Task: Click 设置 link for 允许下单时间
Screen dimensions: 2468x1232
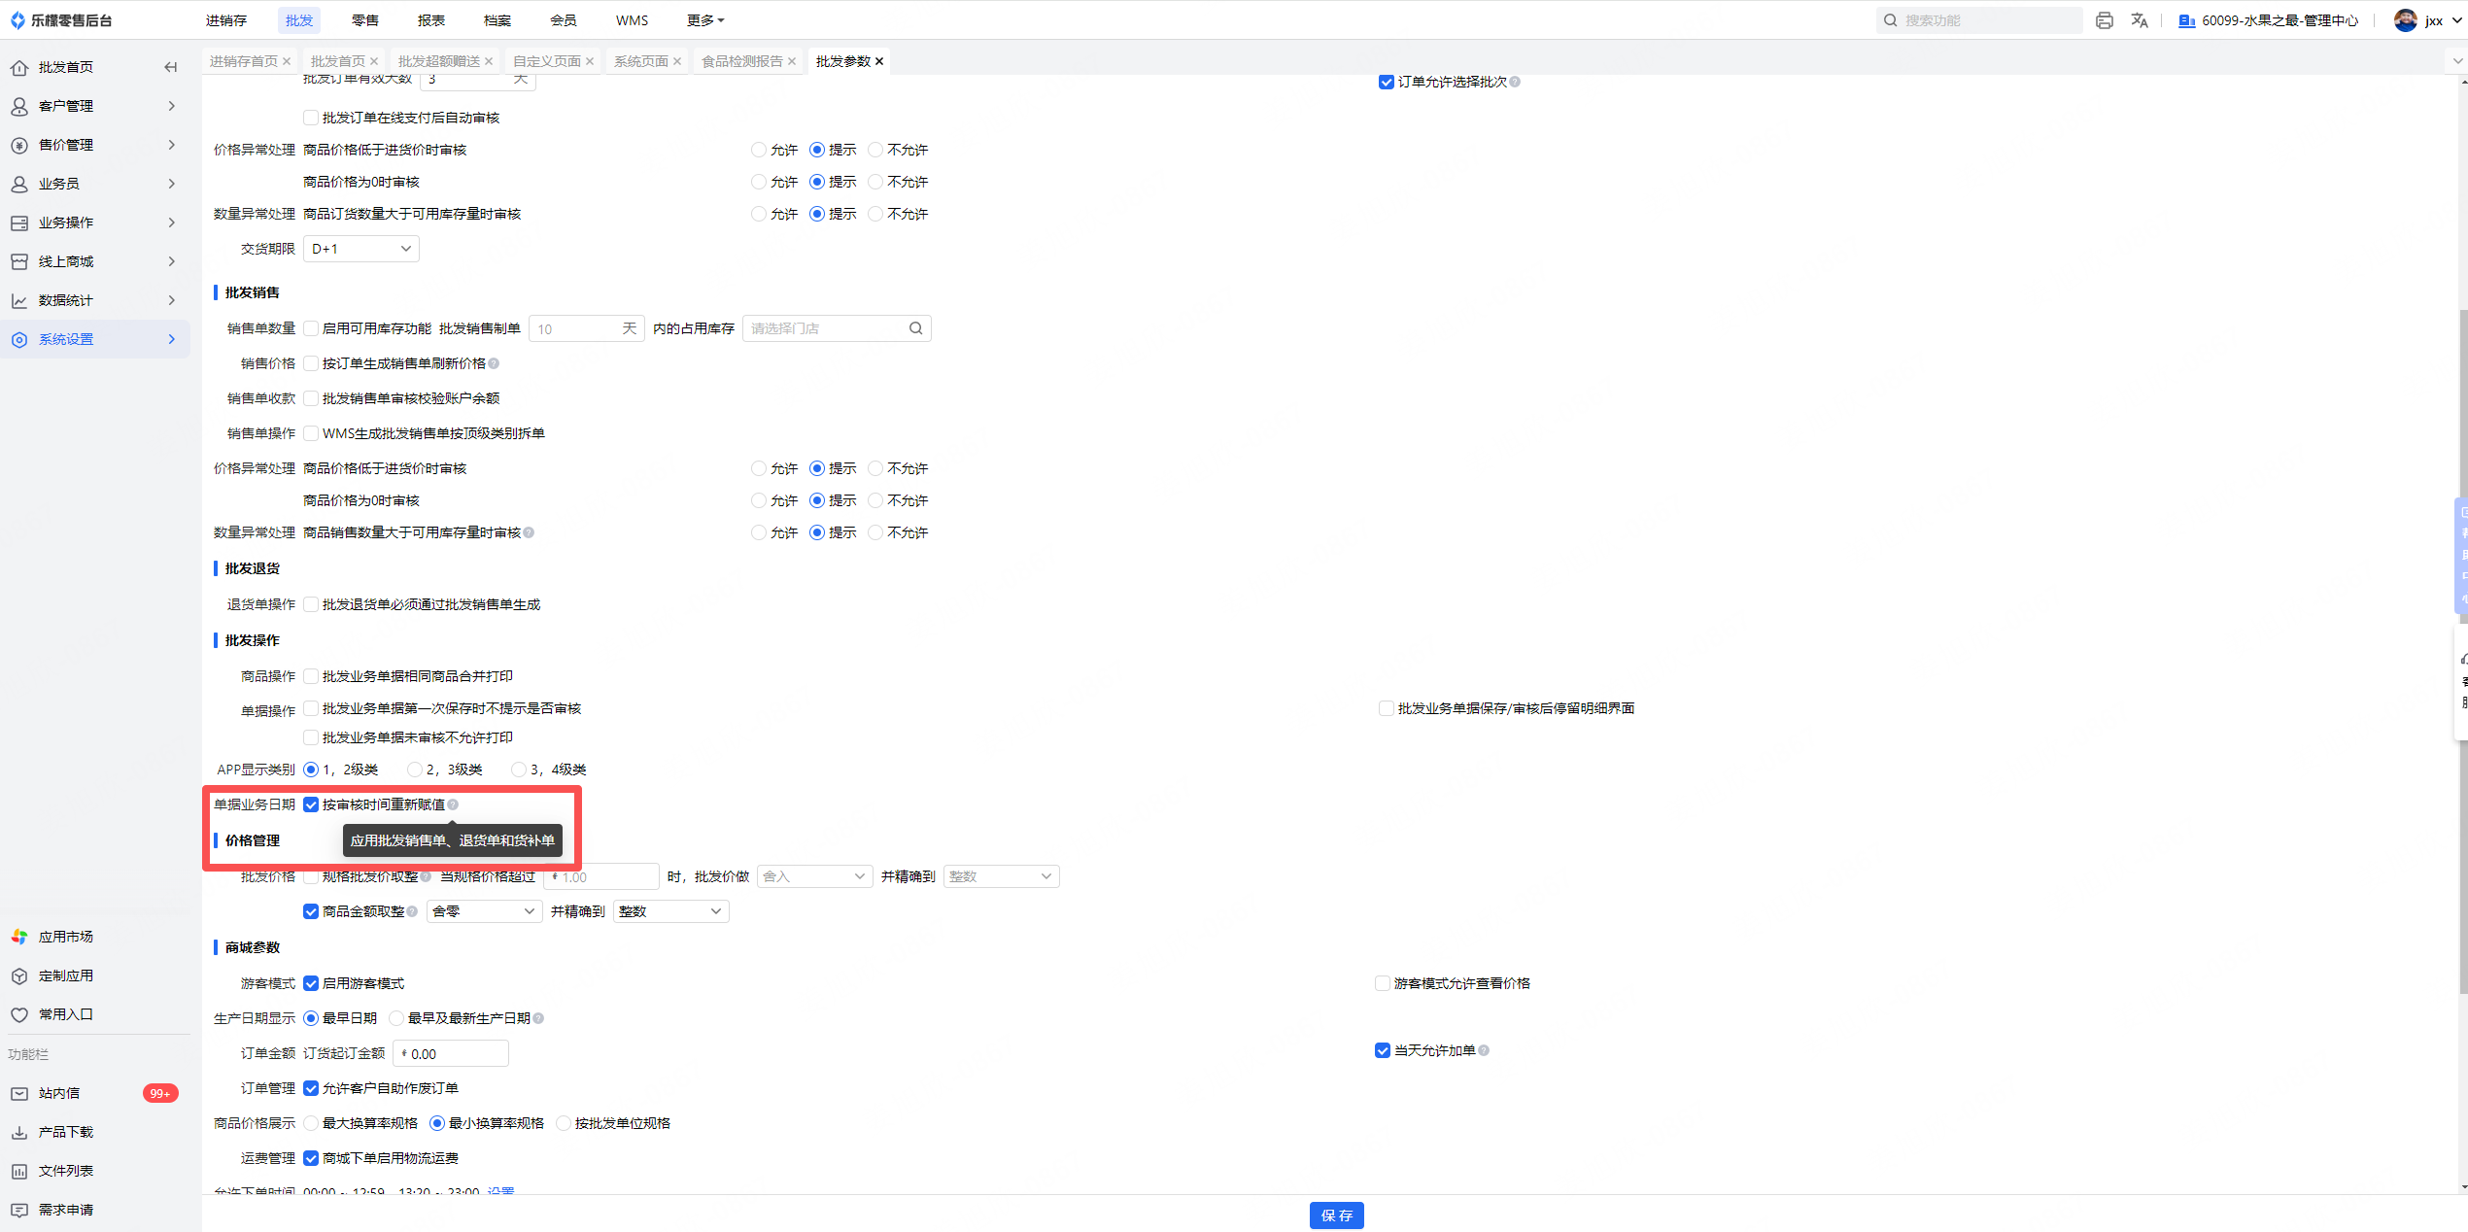Action: [x=500, y=1191]
